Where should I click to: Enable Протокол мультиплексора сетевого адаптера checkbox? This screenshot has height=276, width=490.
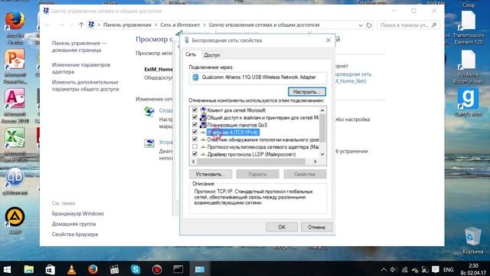coord(194,146)
